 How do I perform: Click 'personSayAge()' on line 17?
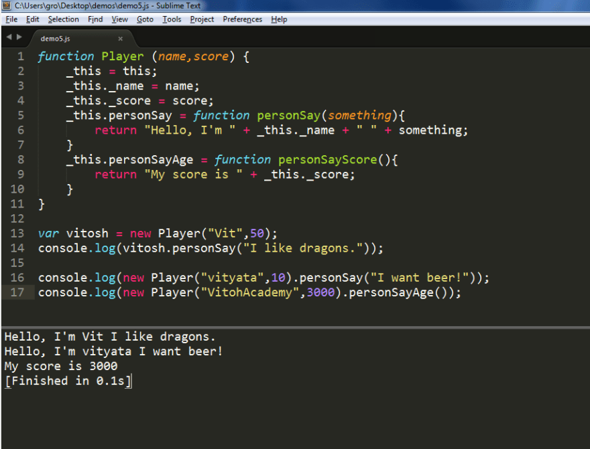coord(398,292)
